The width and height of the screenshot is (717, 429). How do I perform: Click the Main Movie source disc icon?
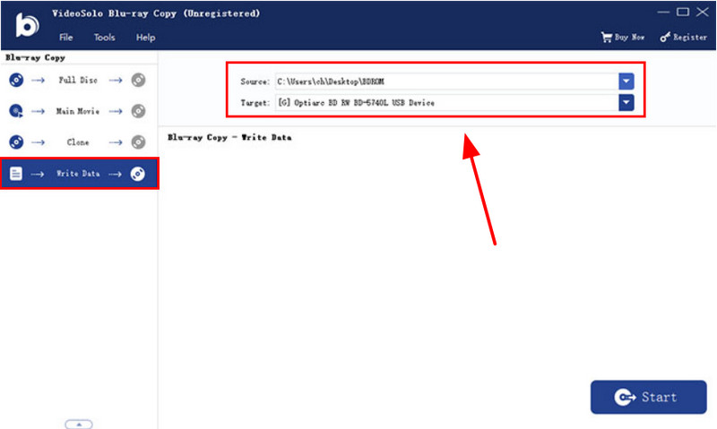(x=16, y=111)
